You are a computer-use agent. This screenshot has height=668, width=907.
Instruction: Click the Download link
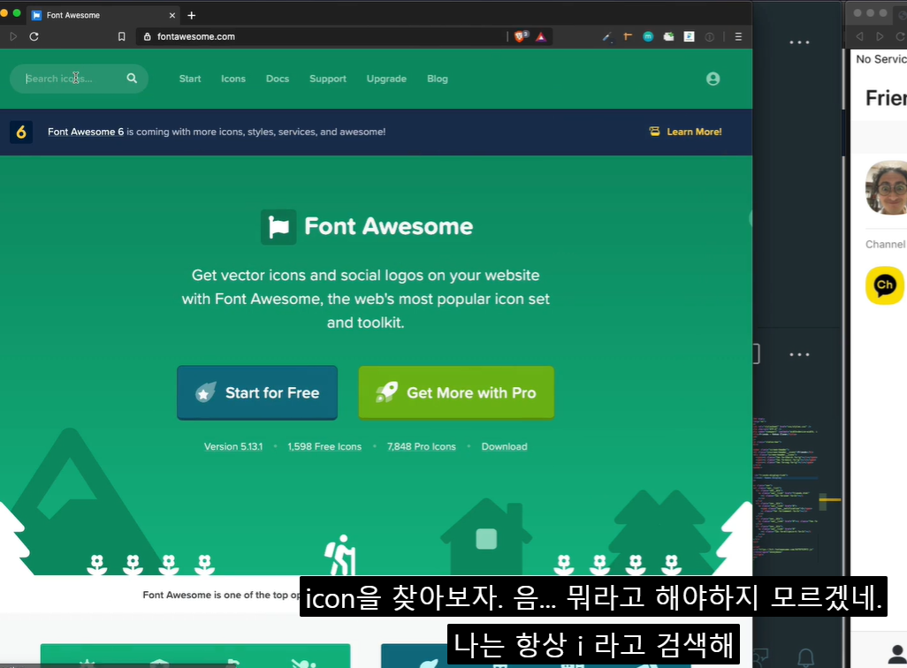click(504, 446)
